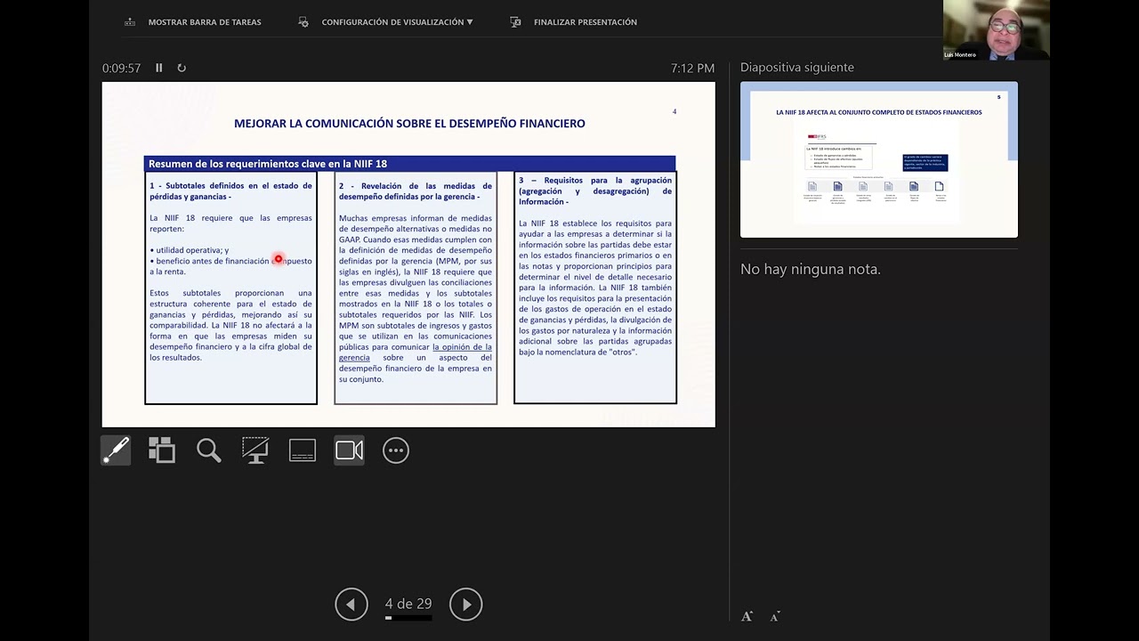
Task: Pause the presentation timer
Action: [159, 68]
